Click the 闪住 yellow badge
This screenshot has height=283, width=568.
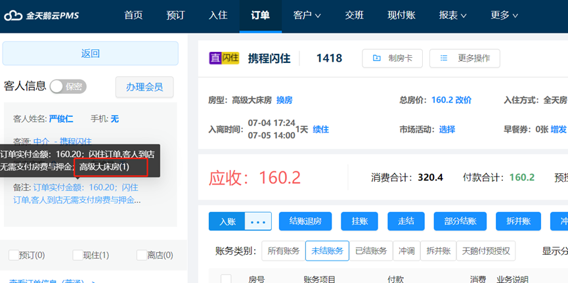point(230,58)
